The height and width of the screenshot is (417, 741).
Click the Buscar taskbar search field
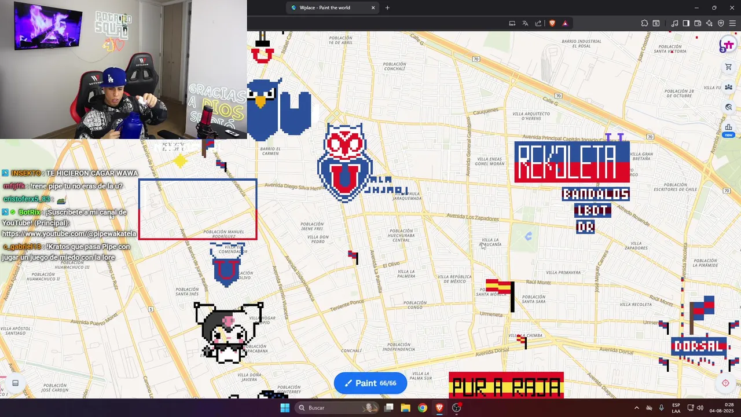tap(338, 408)
